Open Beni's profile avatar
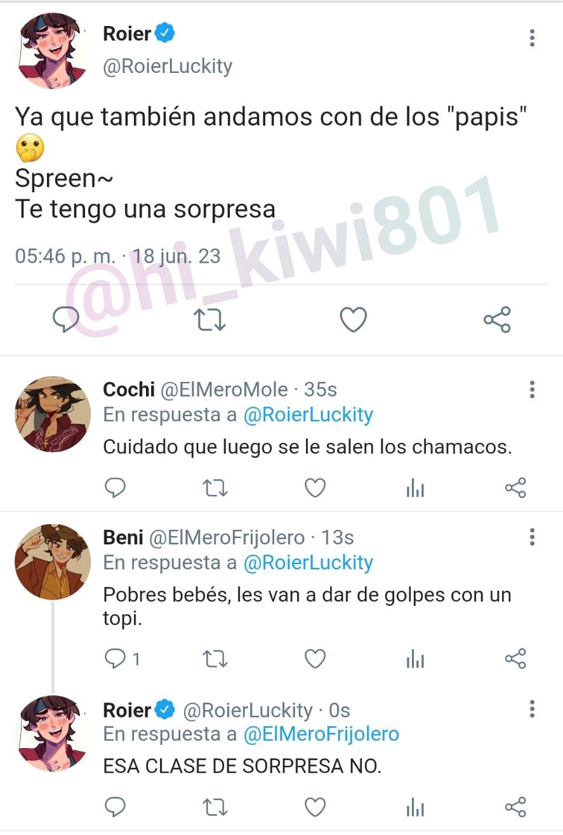 (x=53, y=562)
